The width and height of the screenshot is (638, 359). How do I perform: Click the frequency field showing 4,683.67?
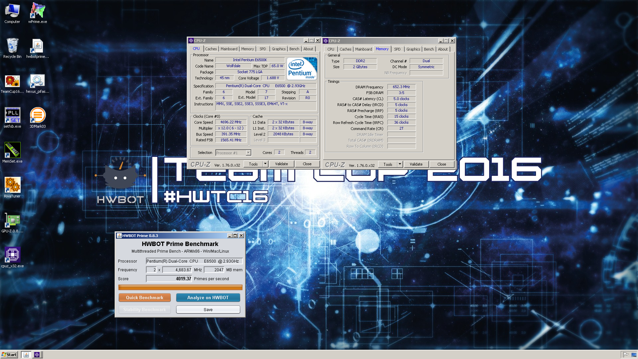177,270
